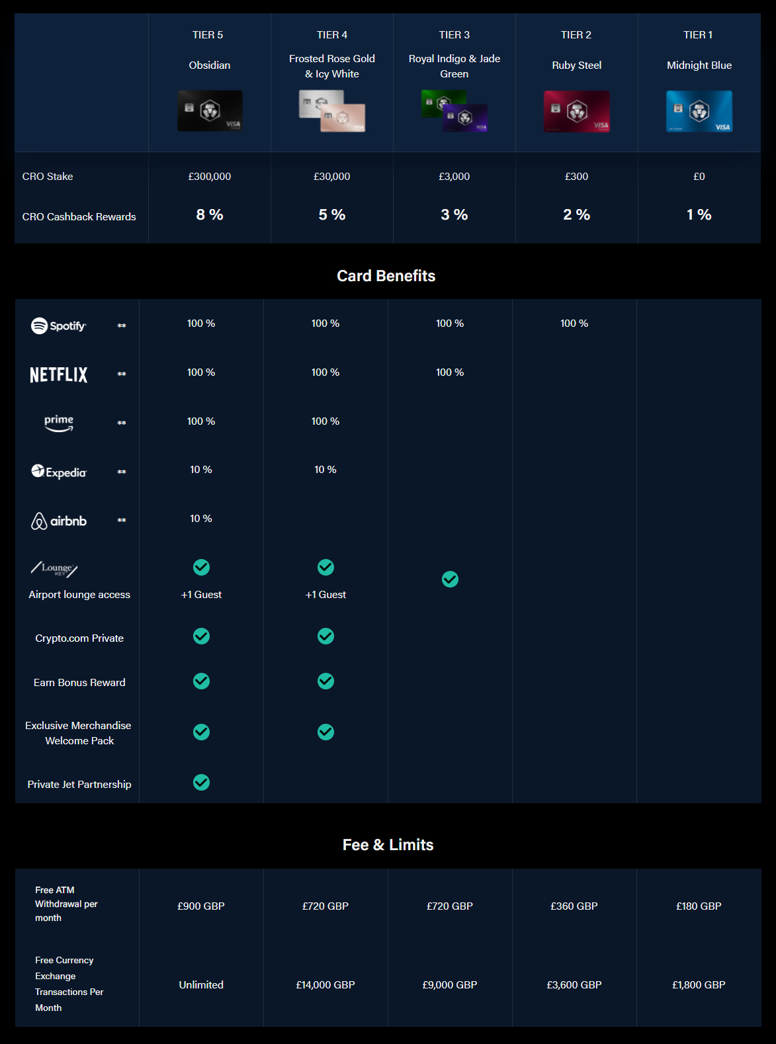Click the Exclusive Merchandise Welcome Pack label
This screenshot has height=1044, width=776.
pos(79,733)
